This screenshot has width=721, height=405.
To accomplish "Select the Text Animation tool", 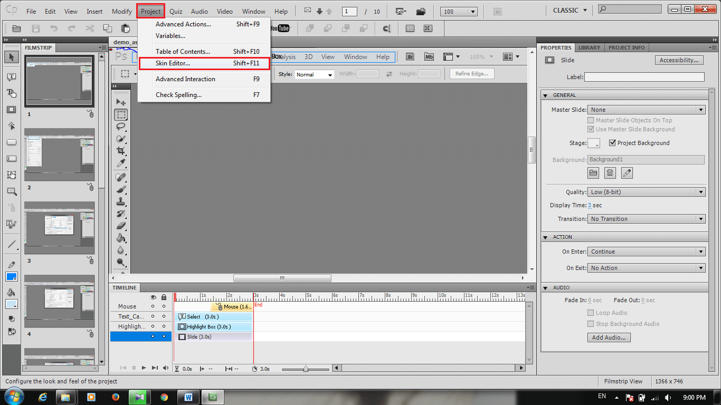I will click(x=11, y=224).
